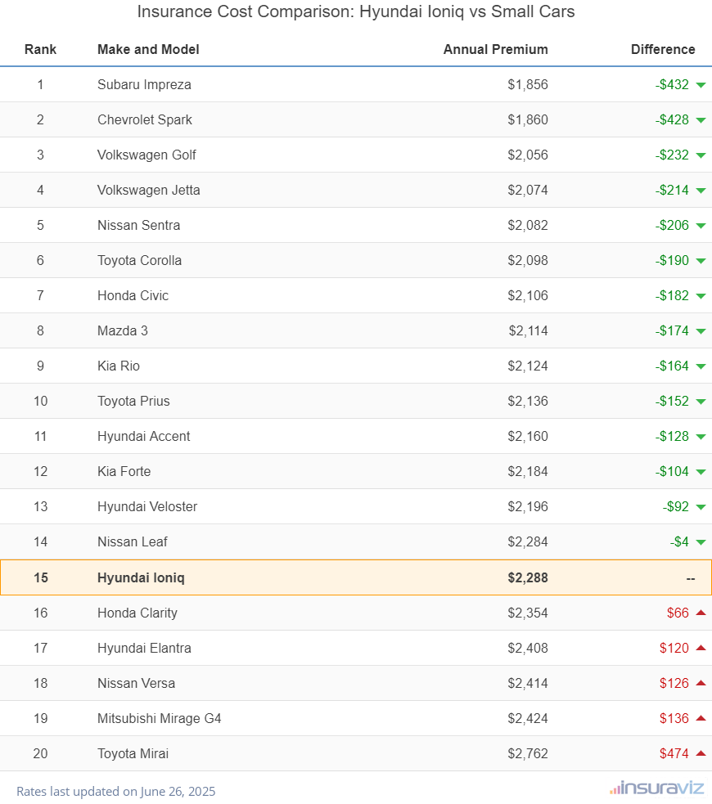This screenshot has height=804, width=712.
Task: Click red up arrow in Mitsubishi Mirage G4 row
Action: pyautogui.click(x=701, y=718)
